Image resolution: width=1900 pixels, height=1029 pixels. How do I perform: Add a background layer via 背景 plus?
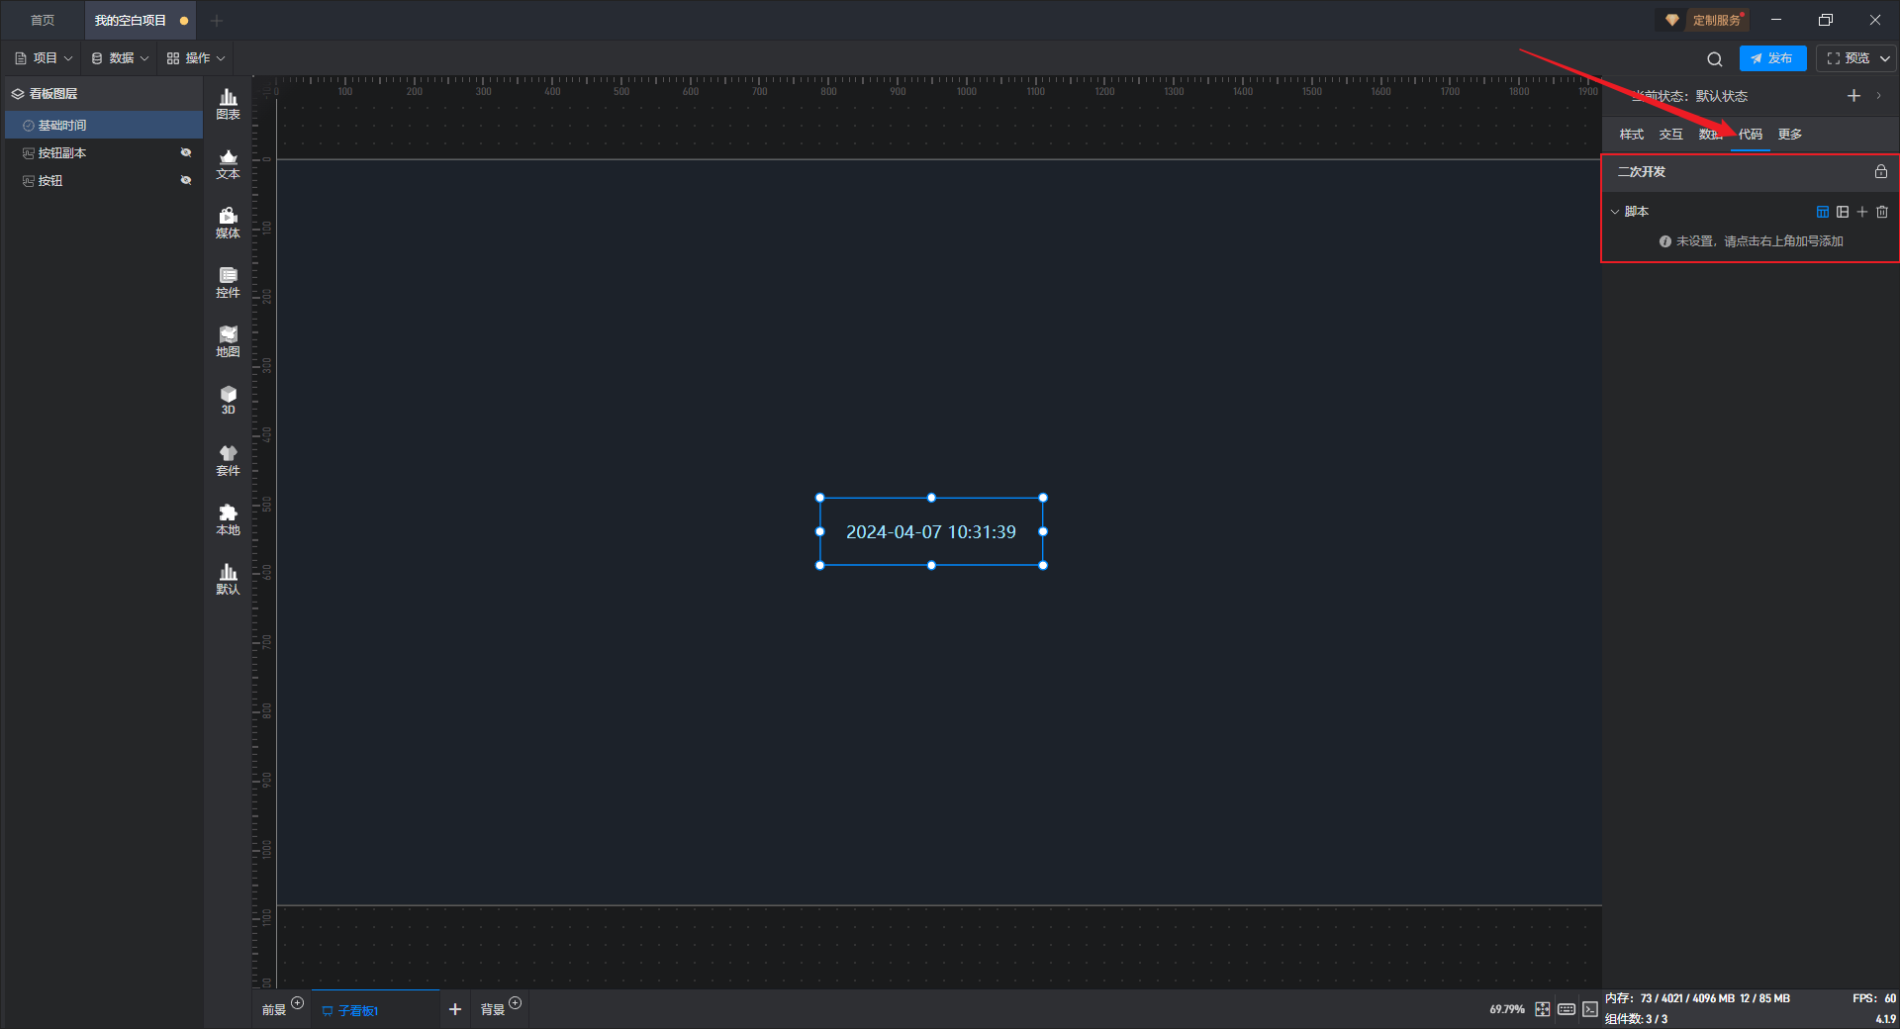pyautogui.click(x=515, y=1003)
